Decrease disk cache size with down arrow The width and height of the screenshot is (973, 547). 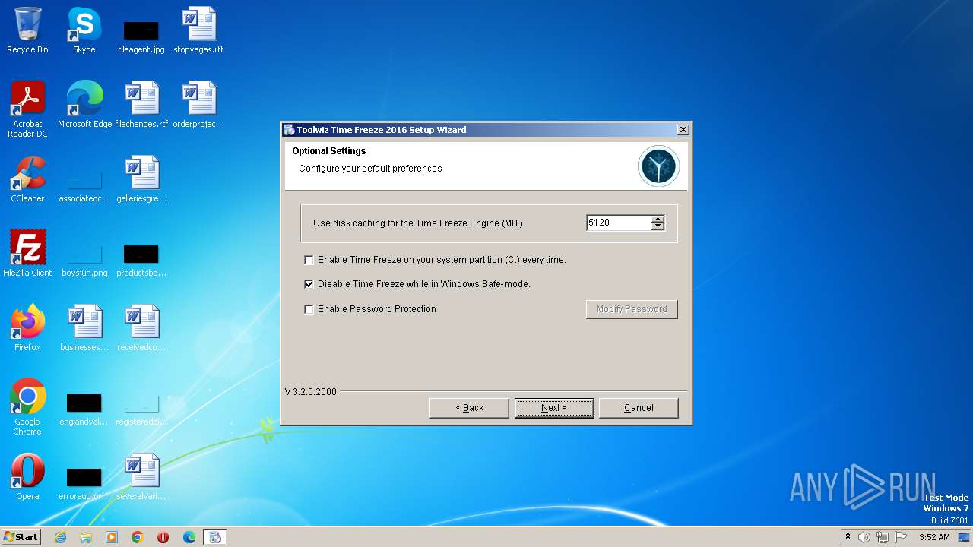(x=658, y=226)
